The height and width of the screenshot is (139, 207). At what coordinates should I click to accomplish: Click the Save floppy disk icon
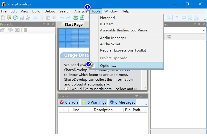(x=22, y=18)
